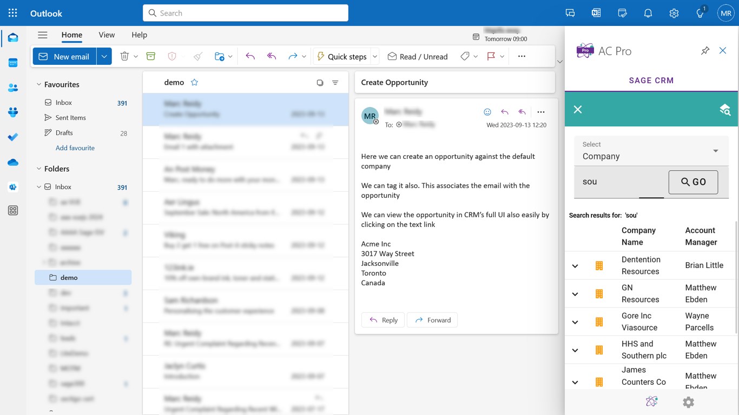Open the AC Pro settings gear
The height and width of the screenshot is (415, 739).
688,402
